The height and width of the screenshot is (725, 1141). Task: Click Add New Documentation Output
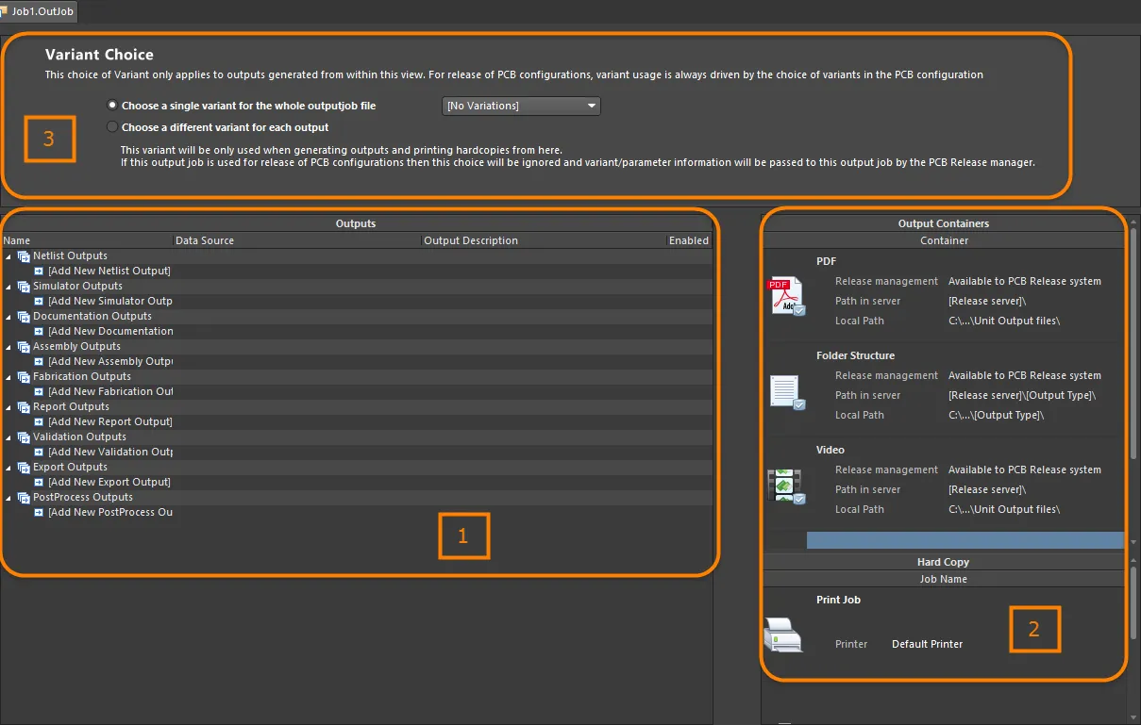(x=110, y=331)
